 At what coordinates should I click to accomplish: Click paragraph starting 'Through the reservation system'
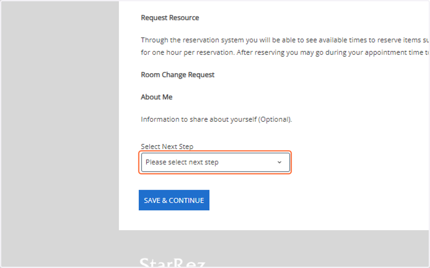pyautogui.click(x=285, y=46)
